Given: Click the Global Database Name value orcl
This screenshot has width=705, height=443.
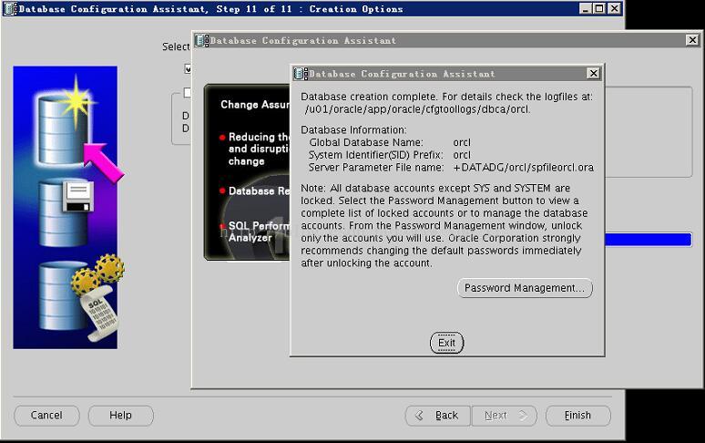Looking at the screenshot, I should pos(462,142).
